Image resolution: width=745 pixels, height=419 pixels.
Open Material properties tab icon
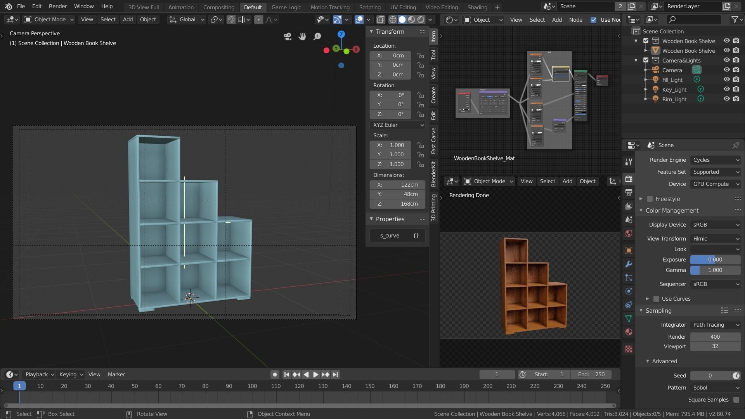[x=629, y=332]
